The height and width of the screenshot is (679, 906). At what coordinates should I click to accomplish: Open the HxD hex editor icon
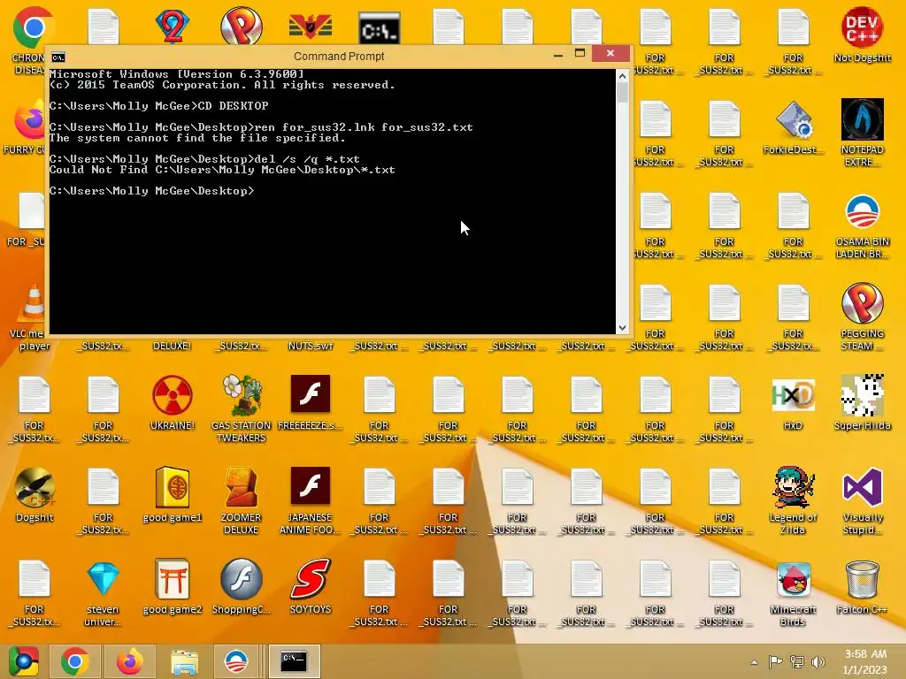point(793,403)
